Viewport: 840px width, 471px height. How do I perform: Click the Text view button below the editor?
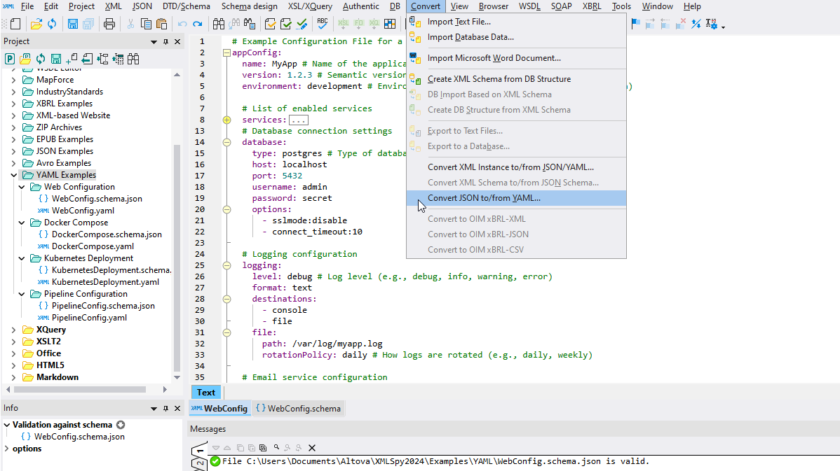[x=205, y=392]
